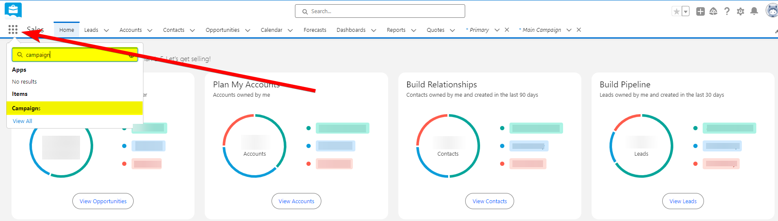This screenshot has height=221, width=778.
Task: Open the Forecasts tab
Action: (x=315, y=30)
